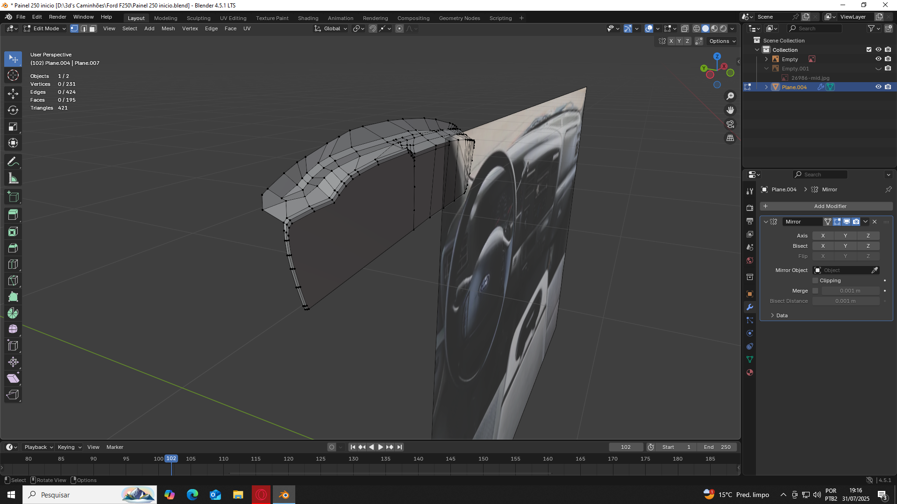This screenshot has width=897, height=504.
Task: Open the Sculpting workspace tab
Action: [x=199, y=18]
